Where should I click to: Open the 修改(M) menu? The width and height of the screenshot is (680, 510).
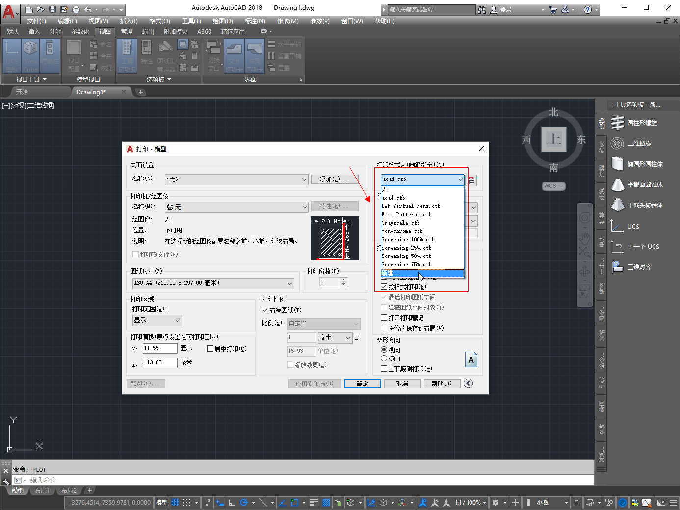click(288, 21)
